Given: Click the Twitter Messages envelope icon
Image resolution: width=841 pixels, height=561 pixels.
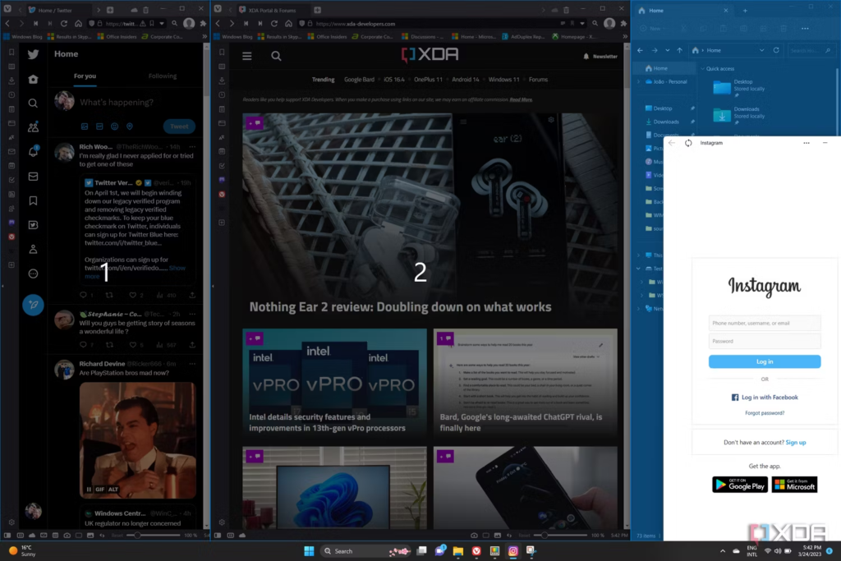Looking at the screenshot, I should (33, 176).
